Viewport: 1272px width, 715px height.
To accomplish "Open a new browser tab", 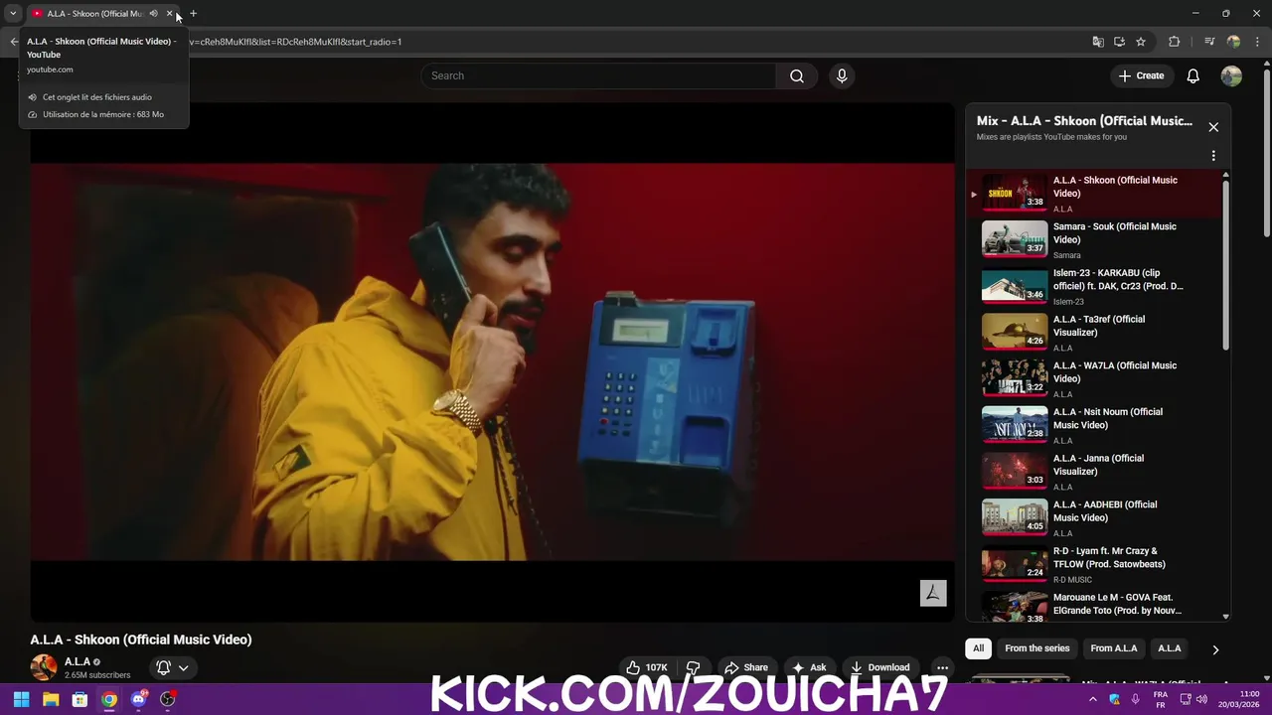I will click(193, 14).
